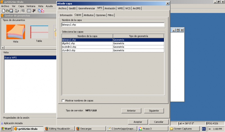Click the Nombre de la capa text field
225x132 pixels.
112,25
